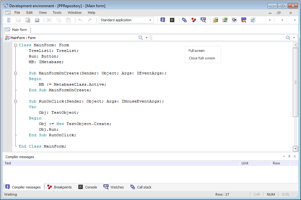This screenshot has width=301, height=200.
Task: Click the editor scroll up arrow
Action: pyautogui.click(x=295, y=45)
